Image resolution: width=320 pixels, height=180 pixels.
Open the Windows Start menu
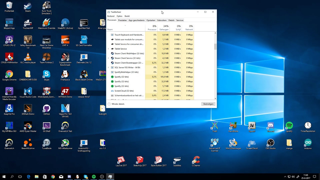click(x=4, y=177)
